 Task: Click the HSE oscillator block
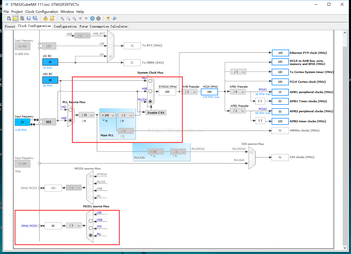tap(49, 122)
